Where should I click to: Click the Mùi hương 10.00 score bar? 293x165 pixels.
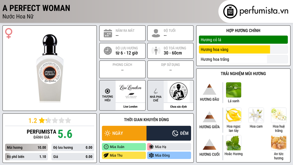pyautogui.click(x=26, y=148)
